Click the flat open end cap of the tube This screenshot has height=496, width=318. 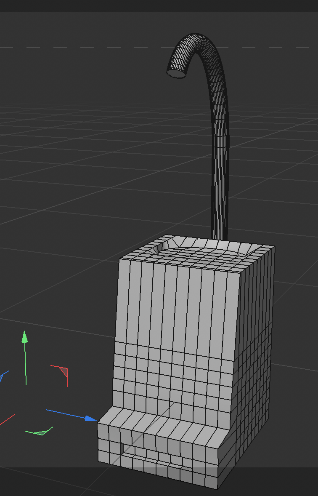[x=176, y=73]
